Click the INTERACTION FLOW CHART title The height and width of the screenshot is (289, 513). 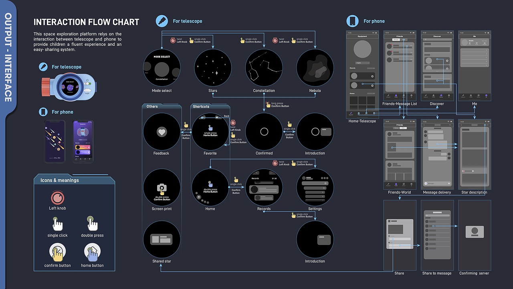[x=86, y=22]
